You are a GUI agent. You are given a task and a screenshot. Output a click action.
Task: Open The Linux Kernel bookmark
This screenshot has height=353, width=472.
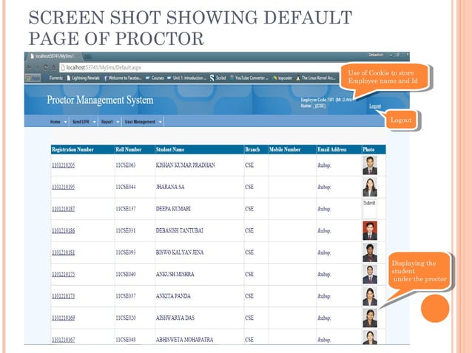click(318, 77)
